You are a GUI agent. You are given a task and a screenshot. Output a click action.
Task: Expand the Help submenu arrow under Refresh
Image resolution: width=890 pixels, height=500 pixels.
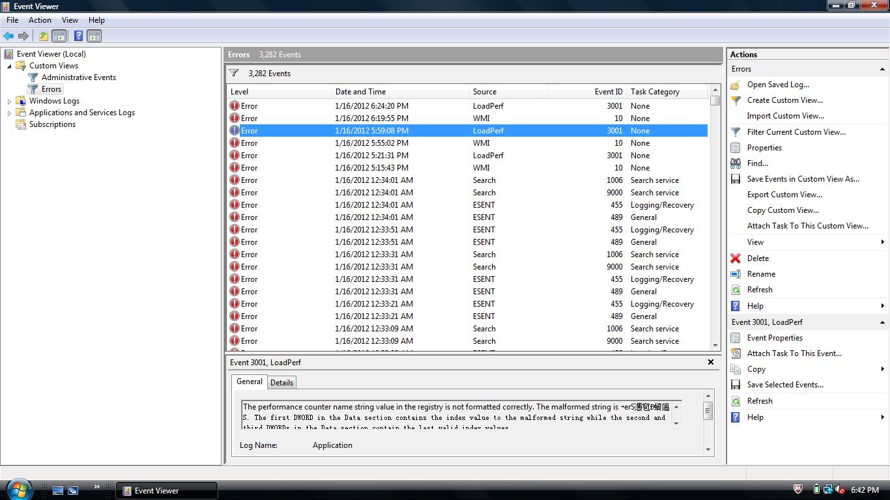tap(882, 417)
